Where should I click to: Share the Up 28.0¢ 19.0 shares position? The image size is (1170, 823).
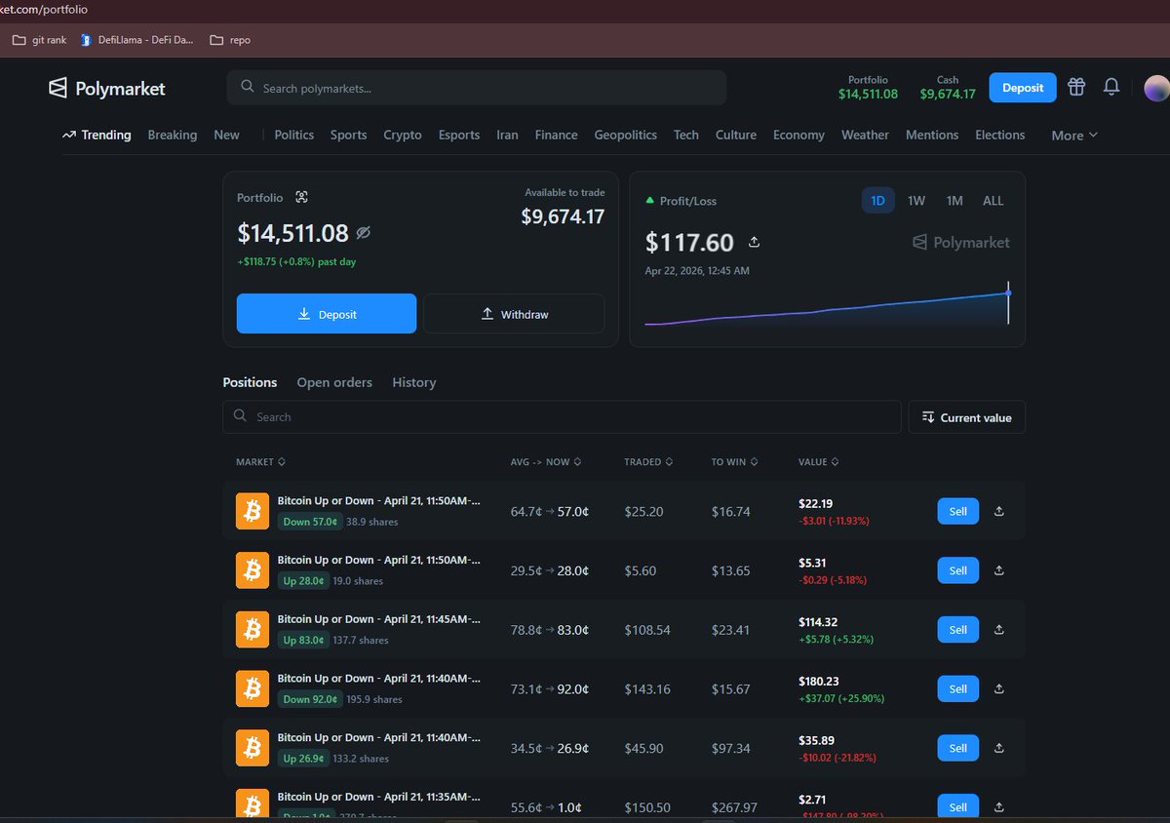[x=999, y=570]
